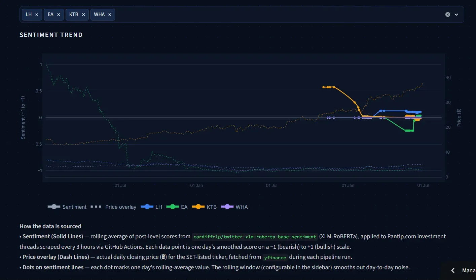The height and width of the screenshot is (280, 476).
Task: Click the 10 price axis tick
Action: 448,152
